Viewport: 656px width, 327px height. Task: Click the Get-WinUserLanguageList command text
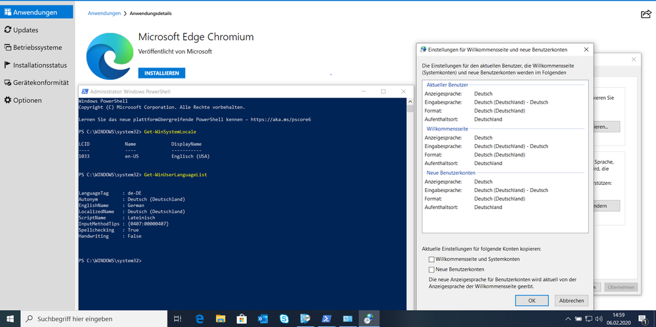tap(175, 174)
